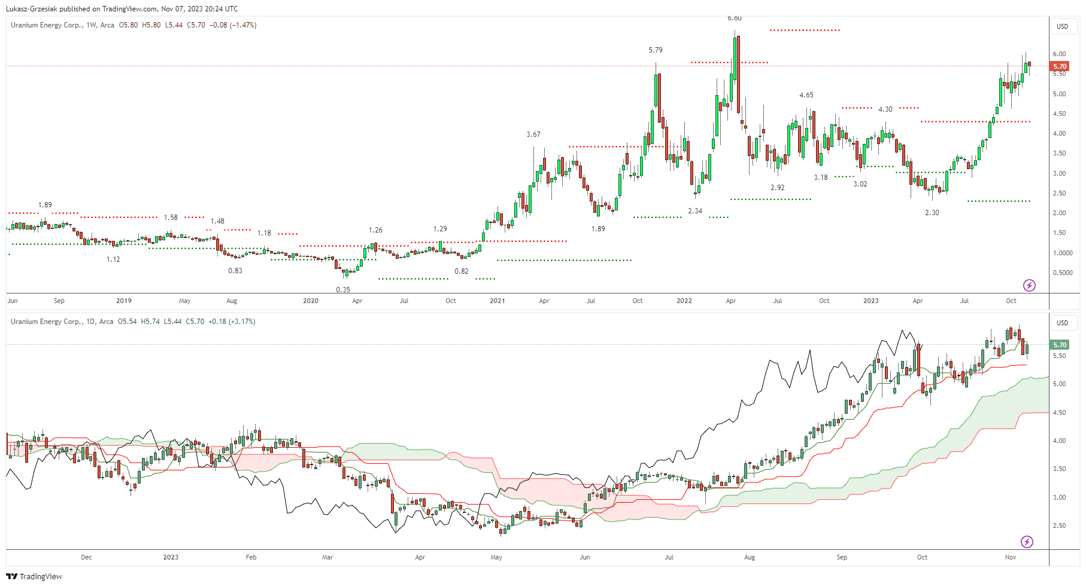Click the weekly change value −0.08 (−1.47%)
This screenshot has width=1086, height=587.
coord(233,25)
